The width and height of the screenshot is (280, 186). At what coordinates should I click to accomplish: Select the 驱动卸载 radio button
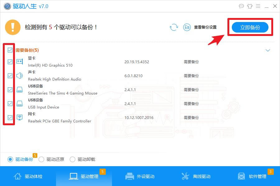[x=72, y=159]
